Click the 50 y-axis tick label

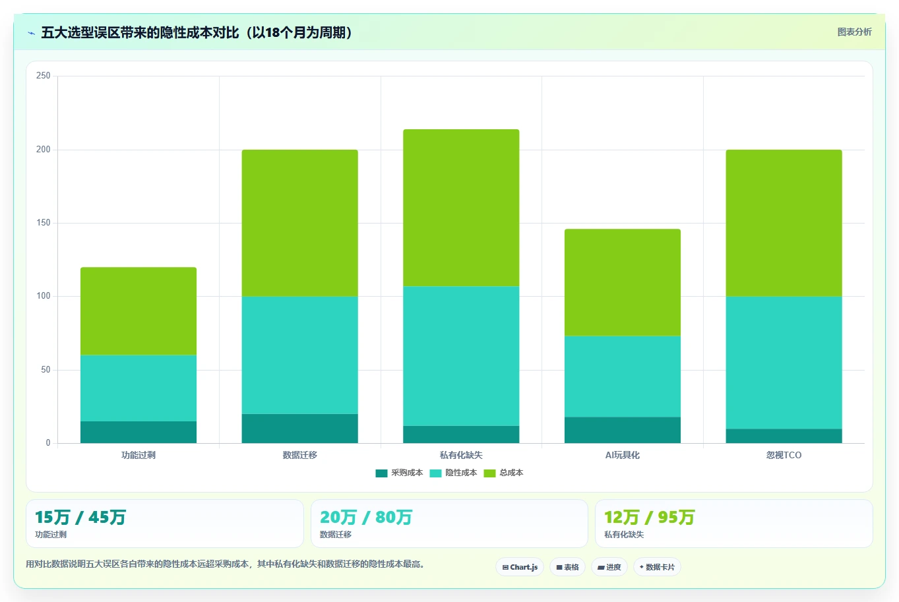click(x=46, y=370)
